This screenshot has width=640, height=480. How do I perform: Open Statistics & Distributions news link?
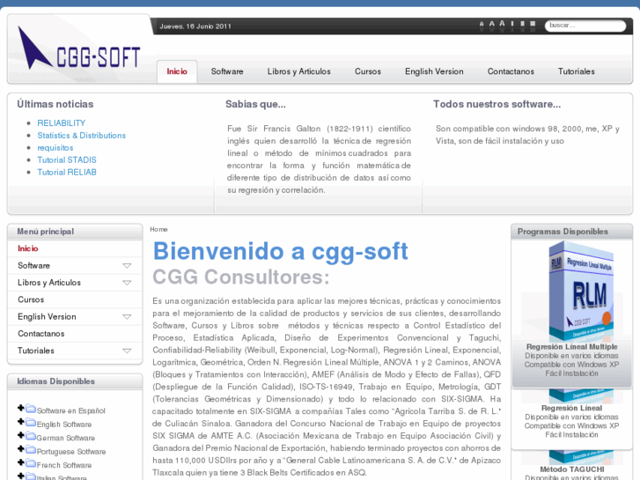[81, 136]
